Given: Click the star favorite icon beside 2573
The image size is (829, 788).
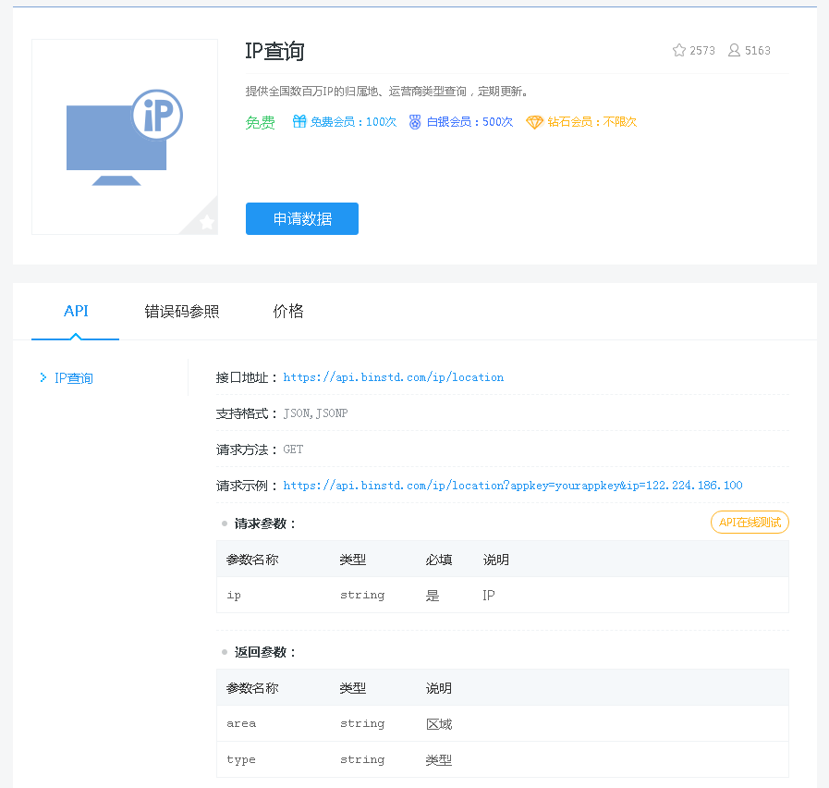Looking at the screenshot, I should (x=677, y=50).
